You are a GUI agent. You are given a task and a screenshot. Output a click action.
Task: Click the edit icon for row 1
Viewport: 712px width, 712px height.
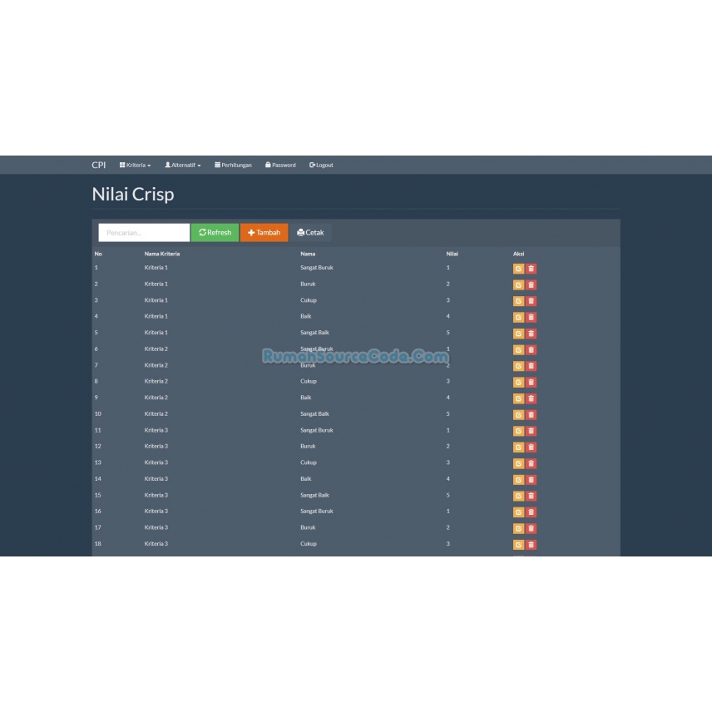pyautogui.click(x=518, y=269)
